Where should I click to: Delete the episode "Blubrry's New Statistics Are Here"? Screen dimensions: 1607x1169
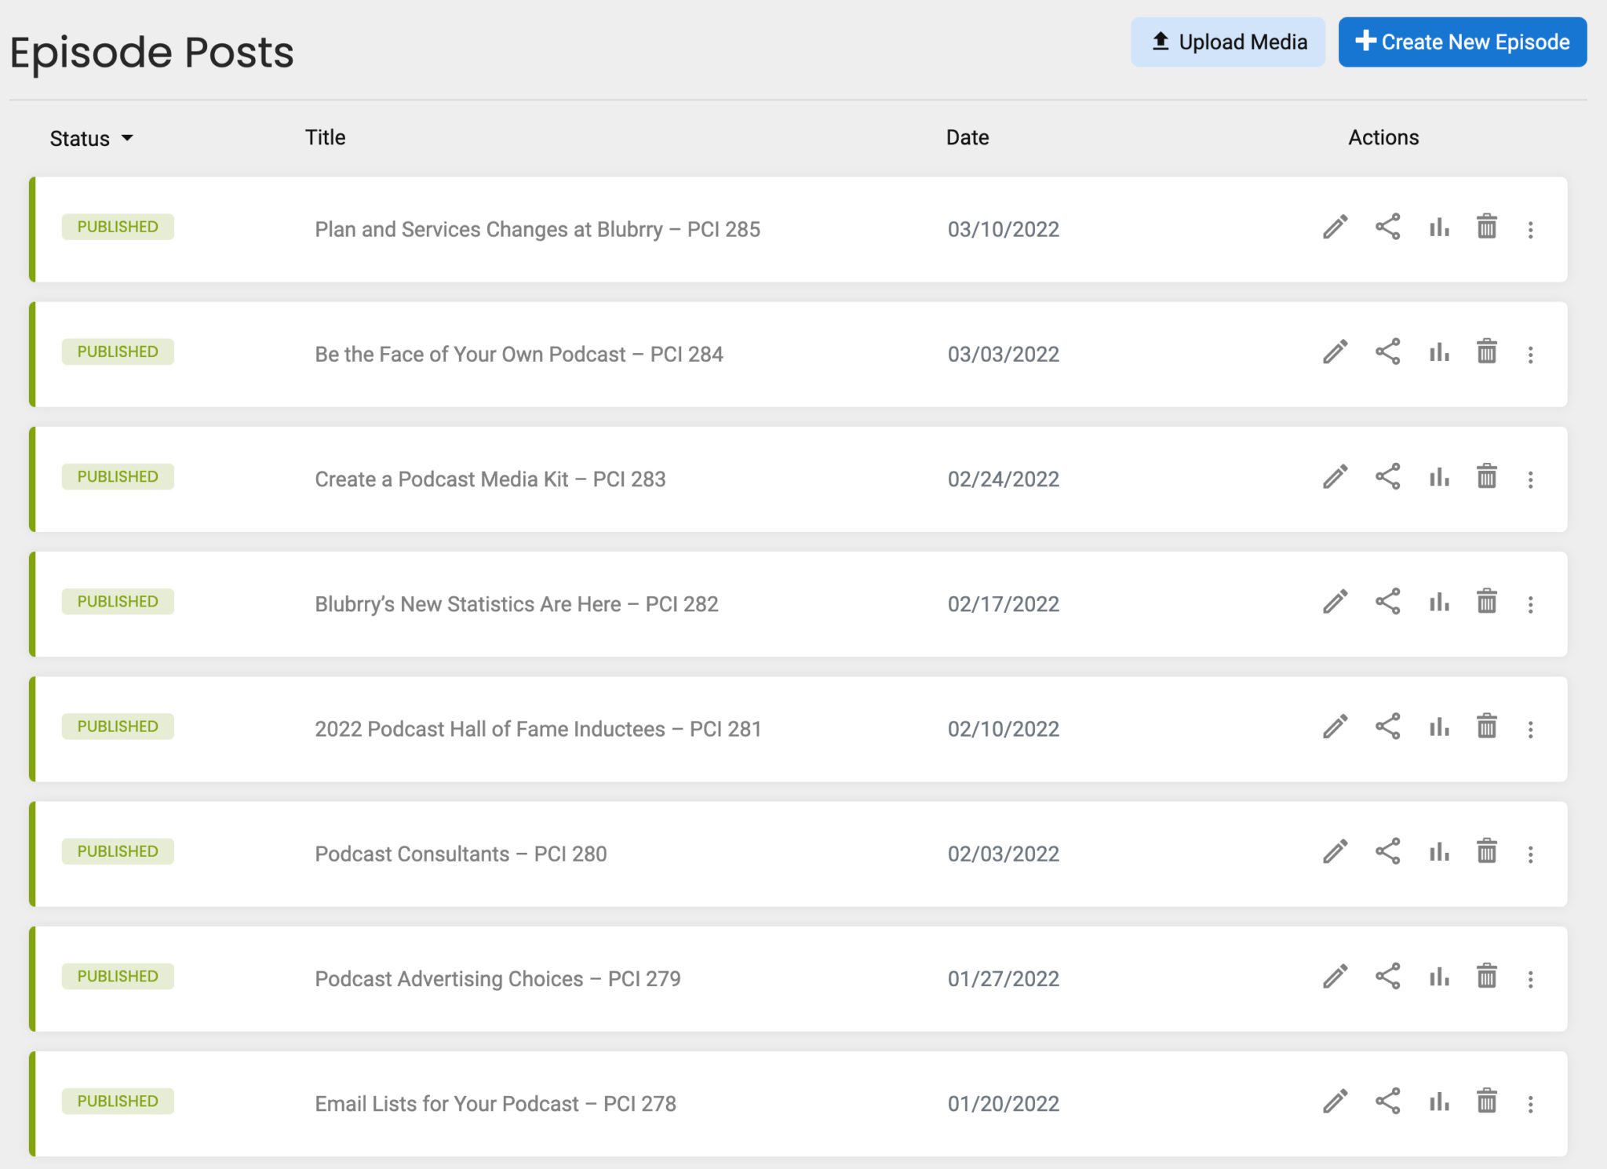(1487, 603)
